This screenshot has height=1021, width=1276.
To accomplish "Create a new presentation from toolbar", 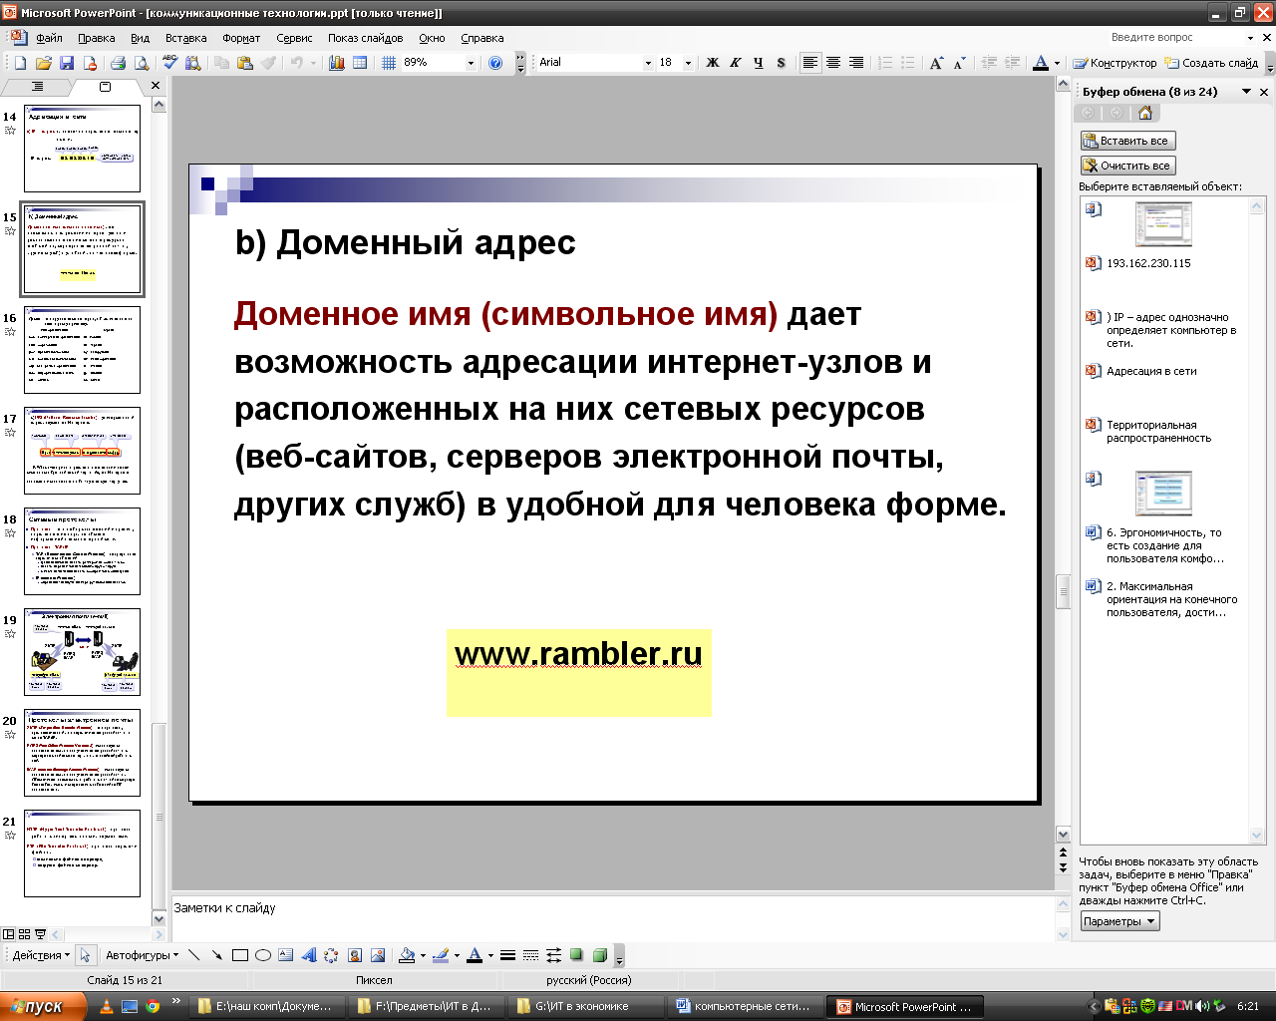I will (20, 63).
